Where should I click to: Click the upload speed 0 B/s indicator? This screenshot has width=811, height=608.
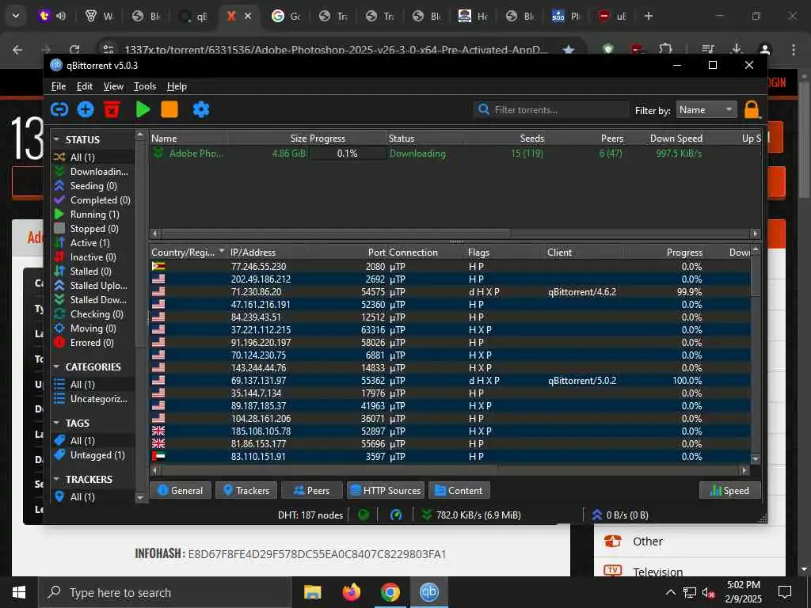[x=619, y=515]
